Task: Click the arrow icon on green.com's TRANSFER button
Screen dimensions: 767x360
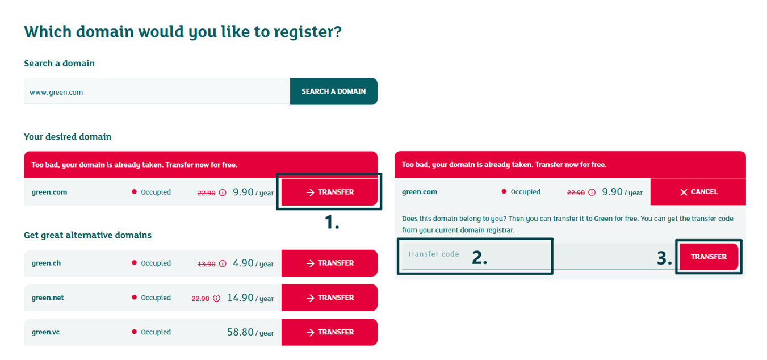Action: click(311, 192)
